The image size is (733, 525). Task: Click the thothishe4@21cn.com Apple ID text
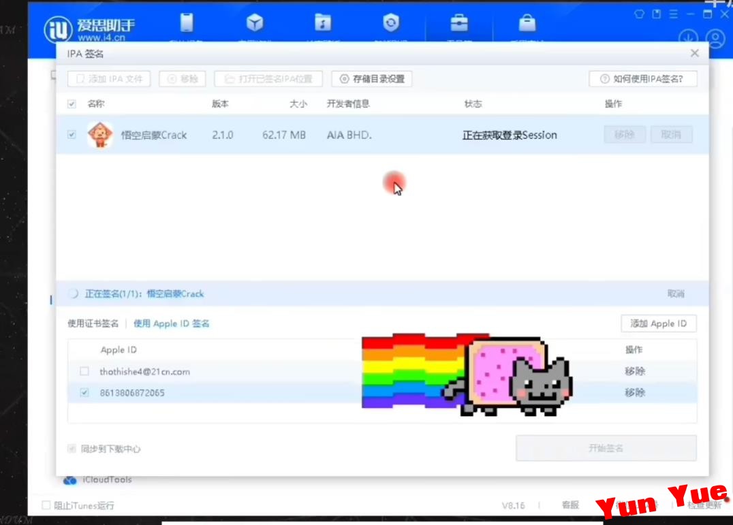pos(145,372)
